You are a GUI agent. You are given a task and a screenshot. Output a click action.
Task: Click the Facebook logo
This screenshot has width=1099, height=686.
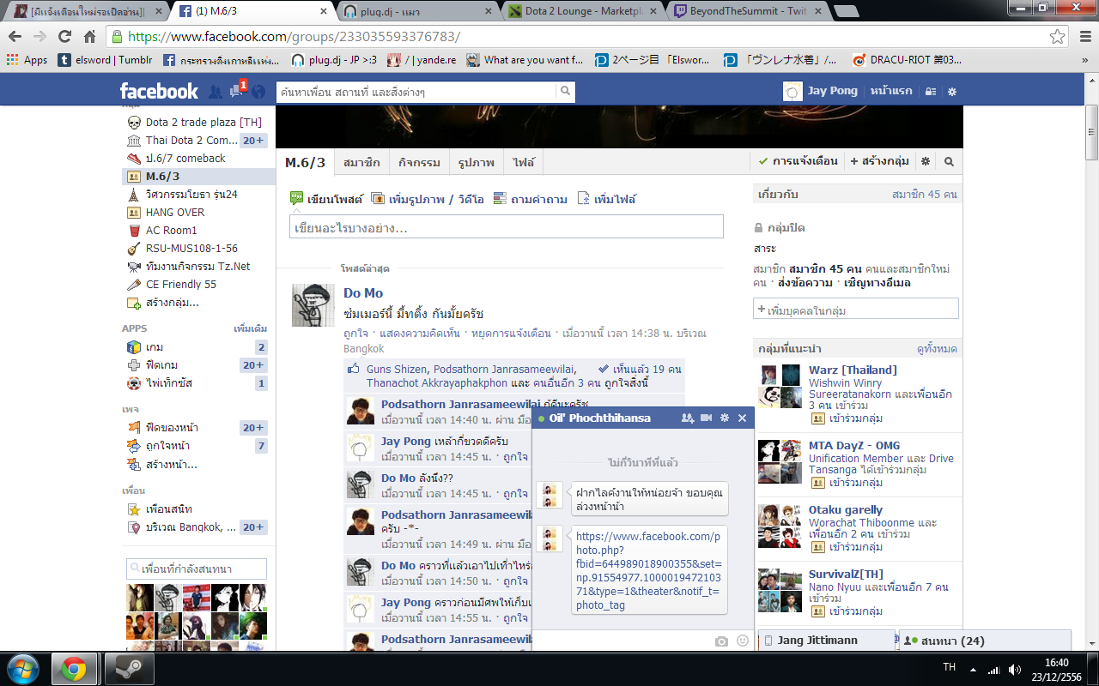[159, 92]
